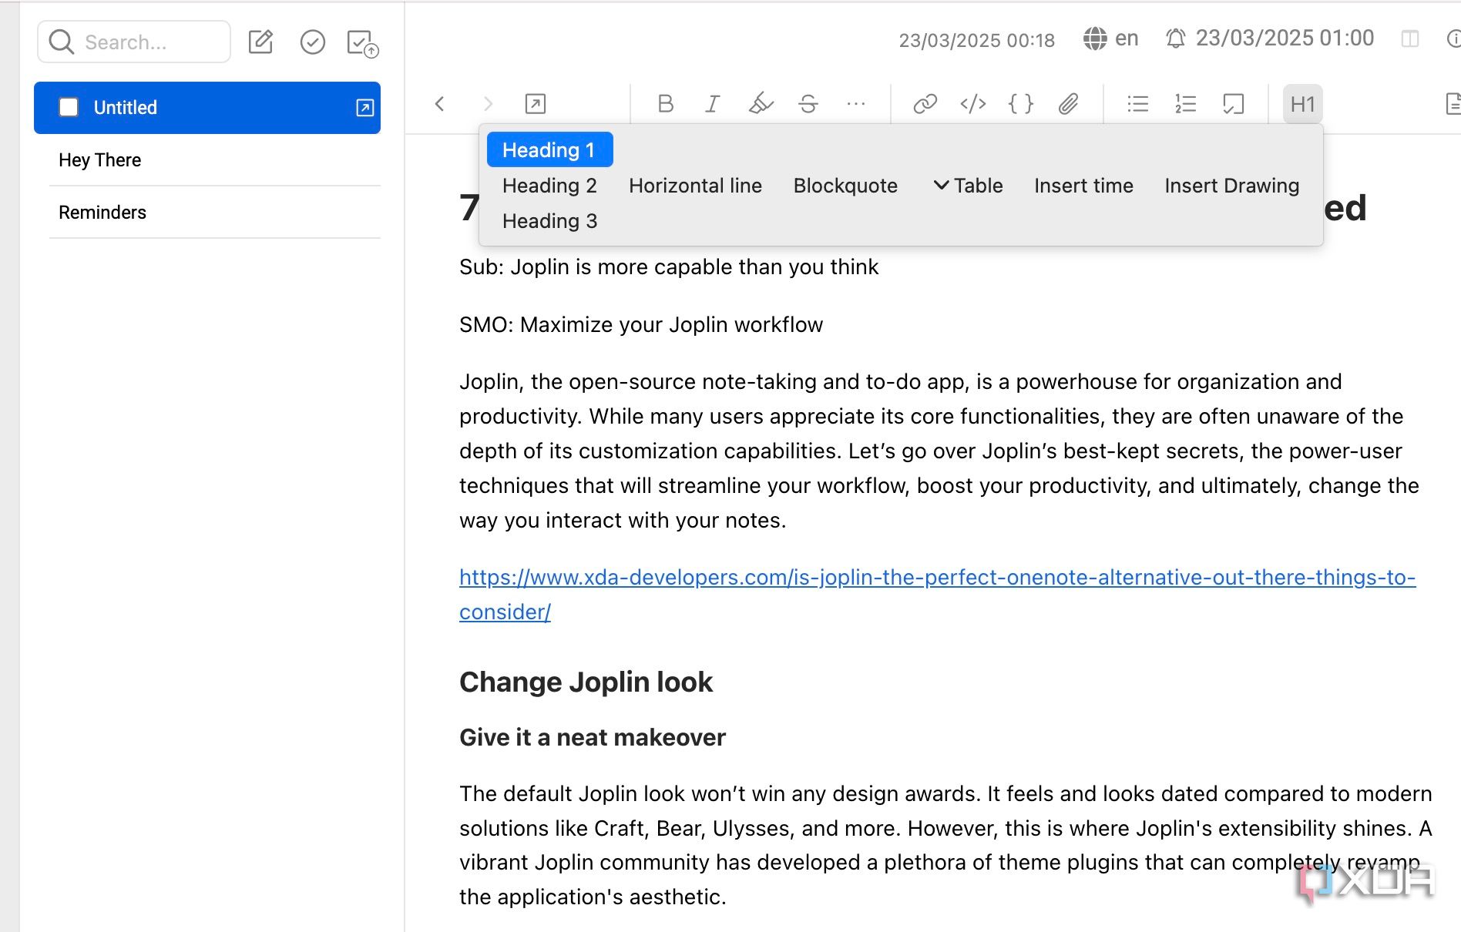Open the xda-developers Joplin article link
The height and width of the screenshot is (932, 1461).
coord(937,594)
